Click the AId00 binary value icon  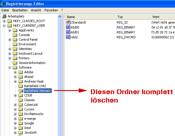(x=68, y=27)
